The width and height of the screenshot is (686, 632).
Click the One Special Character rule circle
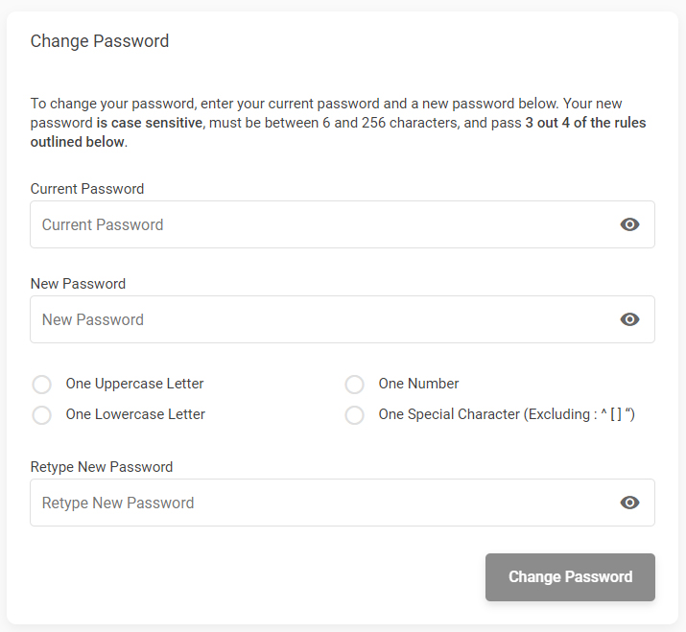coord(355,415)
